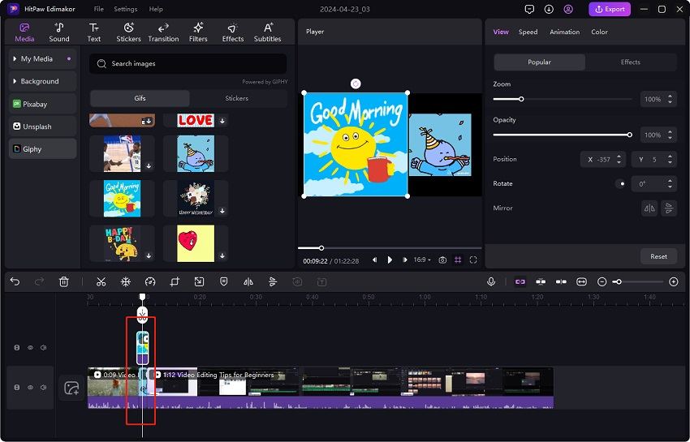Adjust the Rotate degree stepper
This screenshot has height=442, width=690.
coord(670,184)
